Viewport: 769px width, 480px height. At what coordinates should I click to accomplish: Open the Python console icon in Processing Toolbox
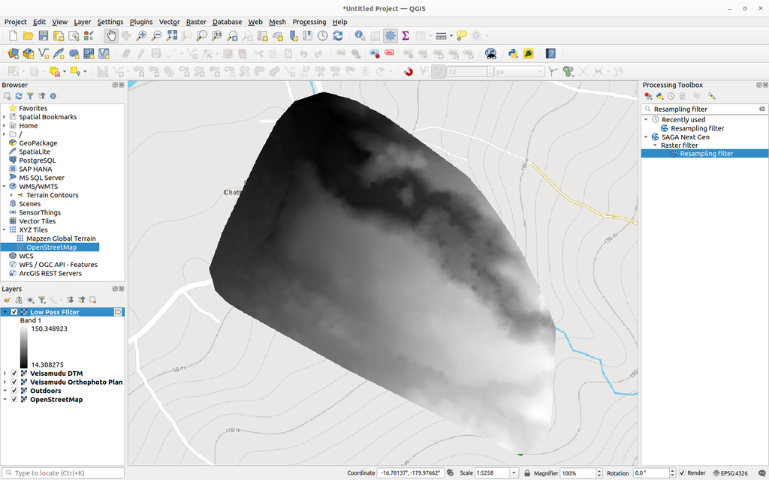click(x=659, y=95)
